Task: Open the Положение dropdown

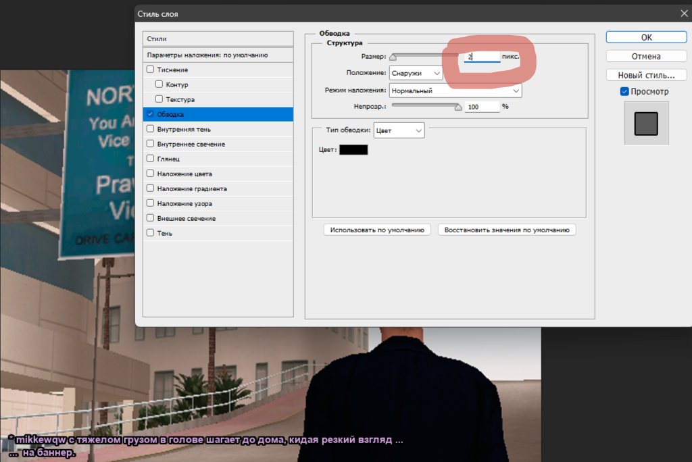Action: pos(416,73)
